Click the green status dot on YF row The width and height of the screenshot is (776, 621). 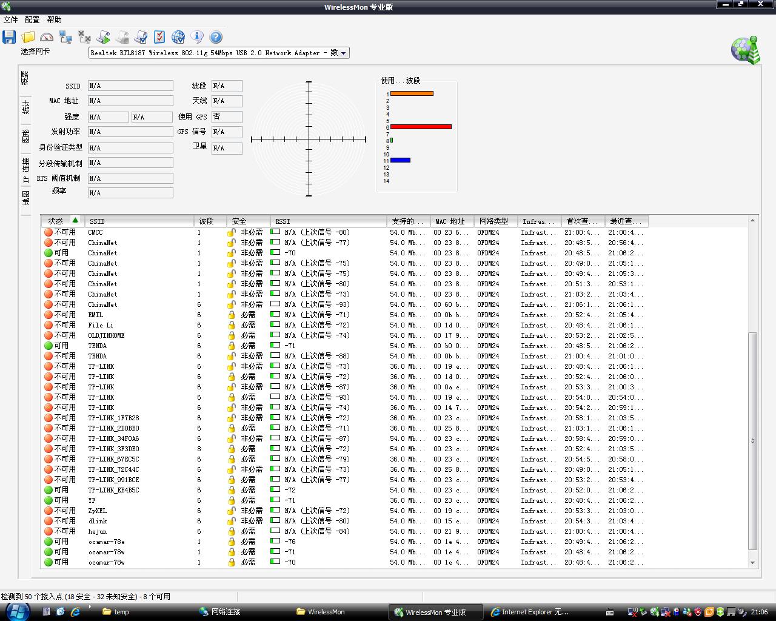[x=48, y=500]
